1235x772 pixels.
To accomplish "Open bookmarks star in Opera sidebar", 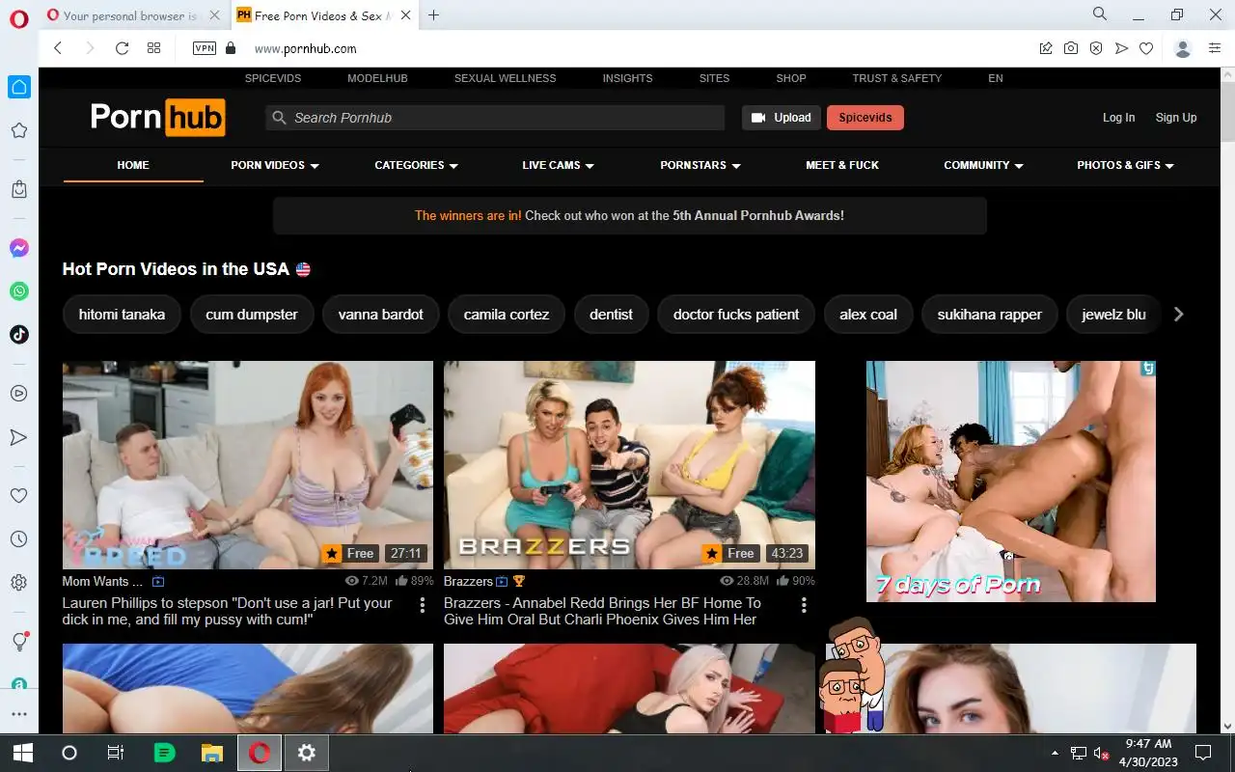I will pyautogui.click(x=19, y=130).
